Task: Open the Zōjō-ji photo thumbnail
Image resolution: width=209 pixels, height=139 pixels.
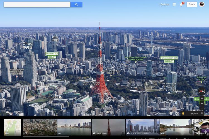Action: tap(40, 127)
